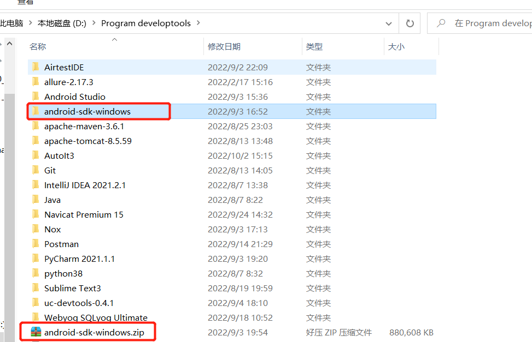Click the apache-maven-3.6.1 folder icon

36,126
